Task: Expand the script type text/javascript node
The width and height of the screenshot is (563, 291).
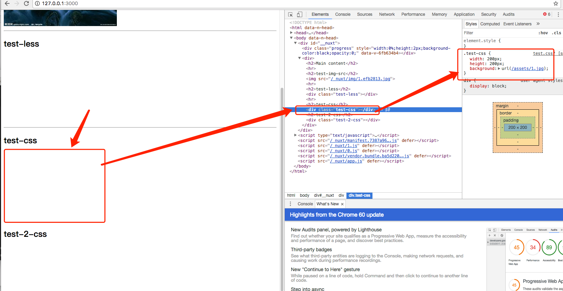Action: tap(295, 135)
